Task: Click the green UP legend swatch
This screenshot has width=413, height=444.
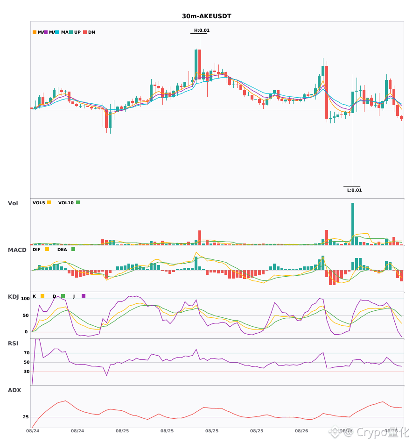Action: click(71, 32)
